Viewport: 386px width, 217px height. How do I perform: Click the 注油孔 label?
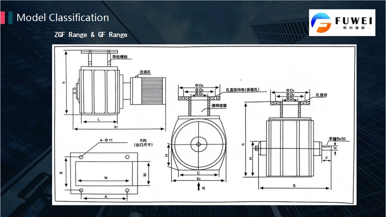(x=145, y=71)
